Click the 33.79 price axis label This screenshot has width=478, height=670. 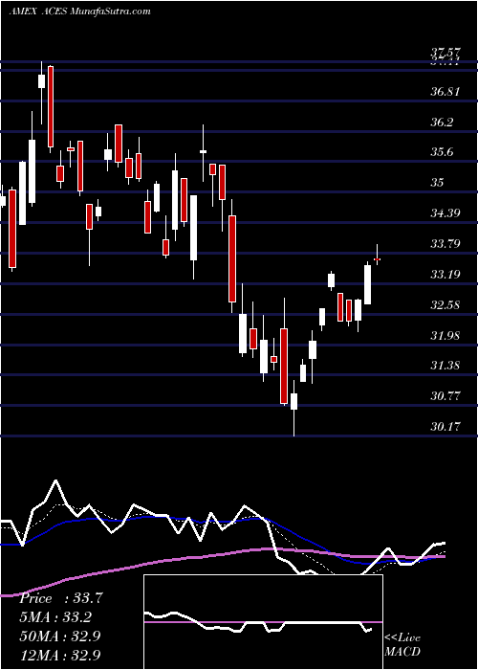pyautogui.click(x=445, y=244)
